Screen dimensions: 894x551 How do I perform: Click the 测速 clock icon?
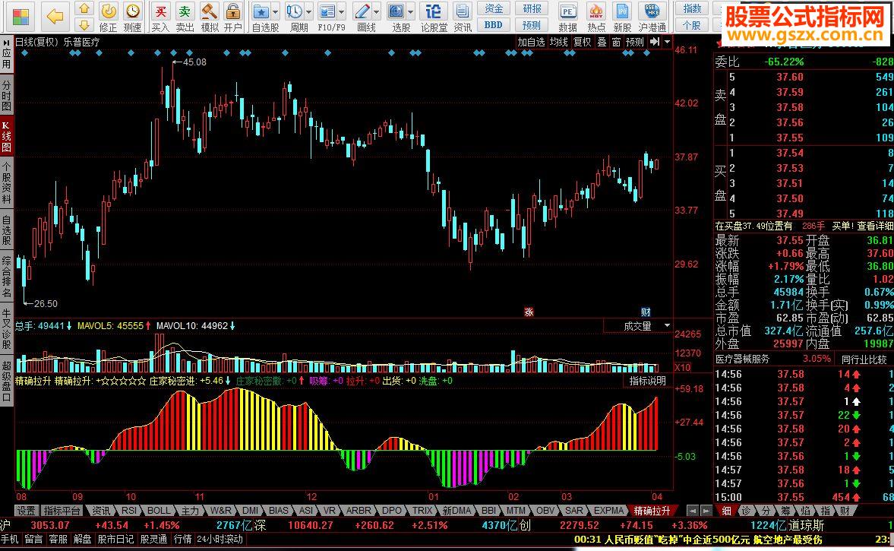coord(132,17)
